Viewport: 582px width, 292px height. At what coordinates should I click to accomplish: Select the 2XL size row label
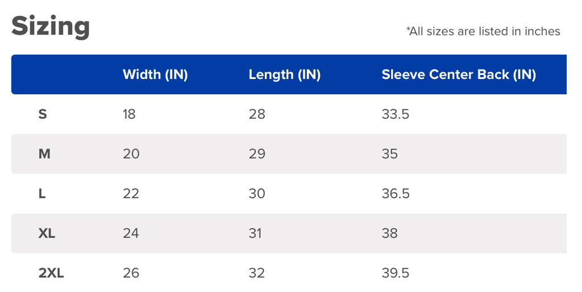pos(51,273)
